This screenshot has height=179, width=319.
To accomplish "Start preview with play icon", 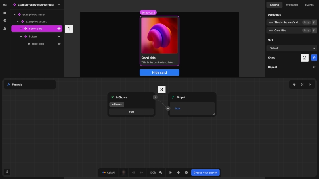I will click(x=171, y=173).
